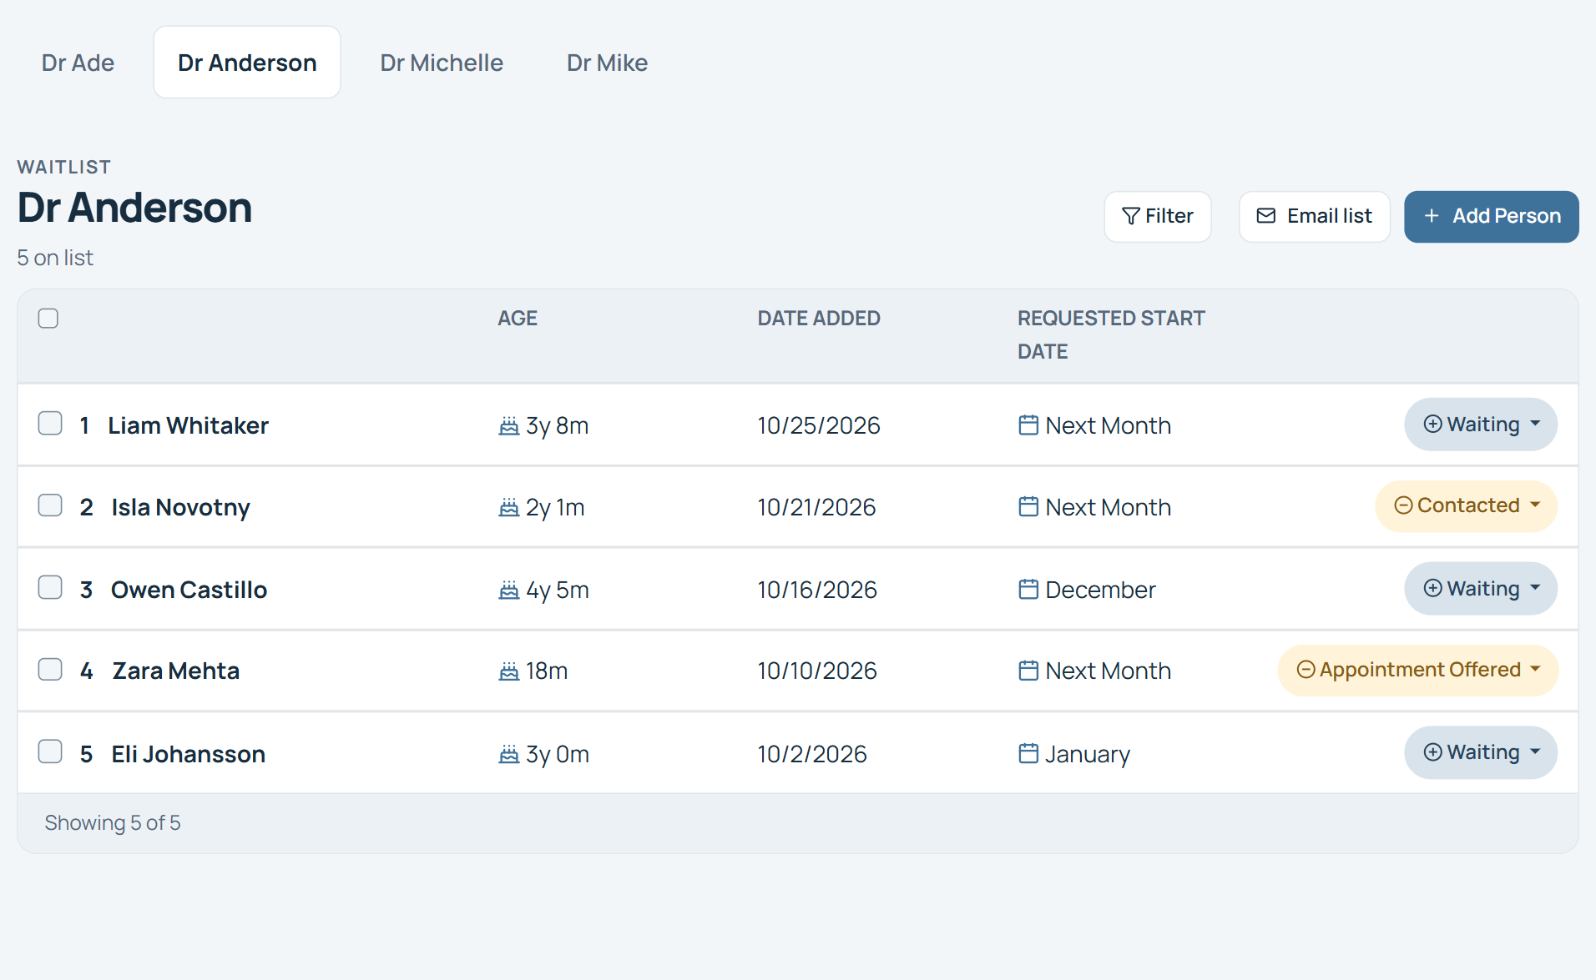This screenshot has height=980, width=1596.
Task: Click the circle-minus icon on Contacted badge
Action: click(x=1403, y=505)
